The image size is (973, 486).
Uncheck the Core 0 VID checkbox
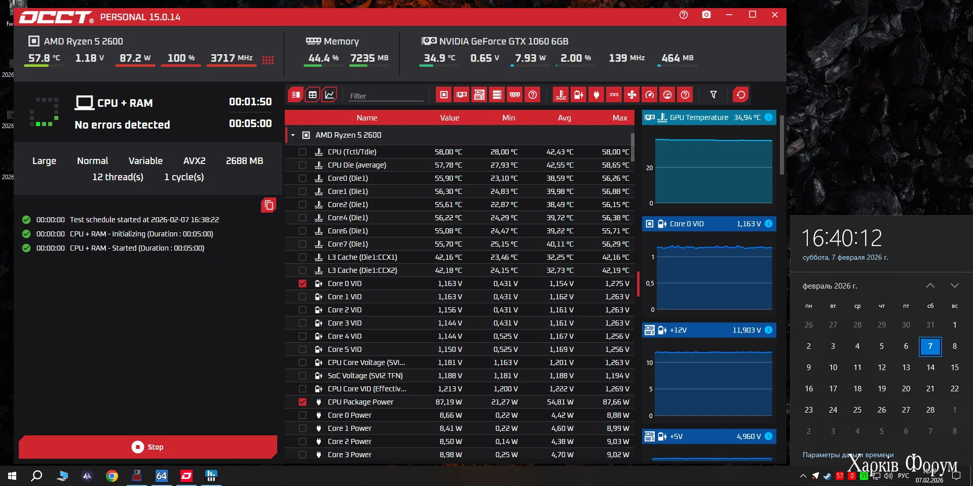[x=303, y=283]
